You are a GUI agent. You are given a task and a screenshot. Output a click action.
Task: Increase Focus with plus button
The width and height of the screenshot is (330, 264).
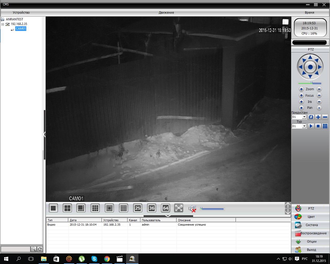coord(301,95)
